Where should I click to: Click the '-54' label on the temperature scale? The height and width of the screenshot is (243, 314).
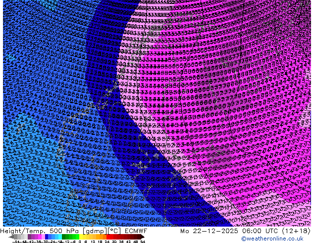pos(16,242)
